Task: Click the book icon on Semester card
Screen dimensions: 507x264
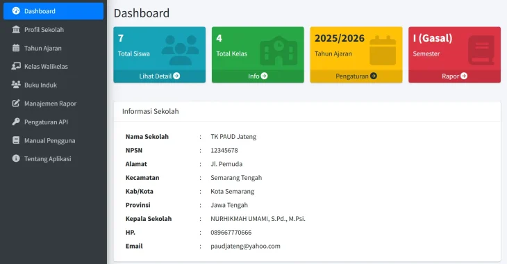Action: 481,51
